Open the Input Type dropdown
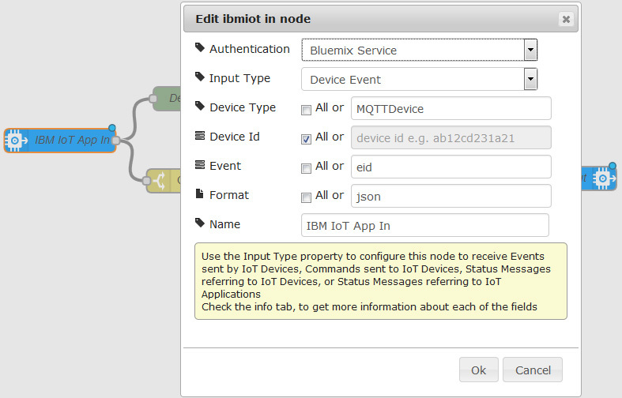 coord(420,79)
